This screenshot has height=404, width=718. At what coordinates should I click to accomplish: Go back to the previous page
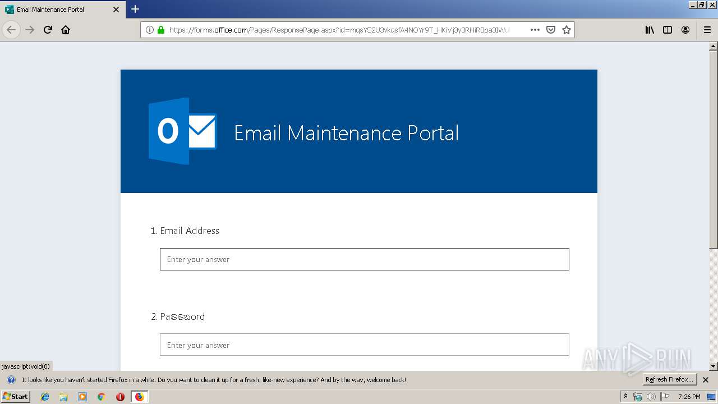pos(11,30)
